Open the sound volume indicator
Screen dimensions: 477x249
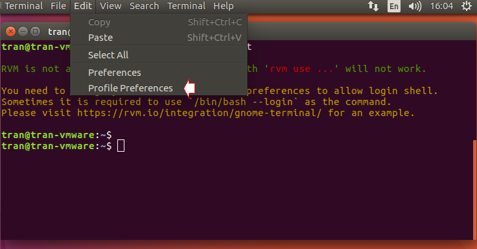click(x=415, y=6)
